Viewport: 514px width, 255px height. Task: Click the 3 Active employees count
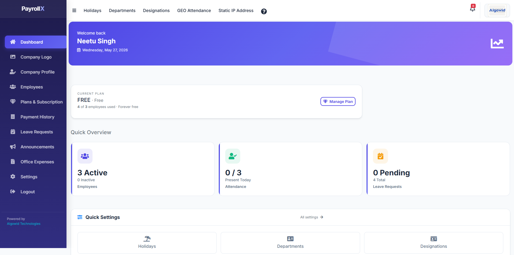coord(92,173)
